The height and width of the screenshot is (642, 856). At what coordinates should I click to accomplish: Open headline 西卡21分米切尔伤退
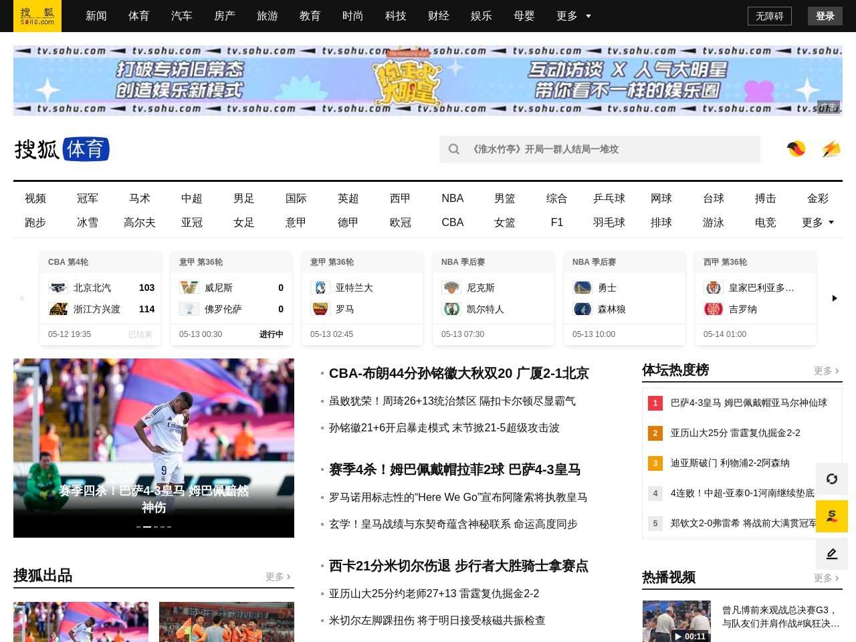[459, 566]
